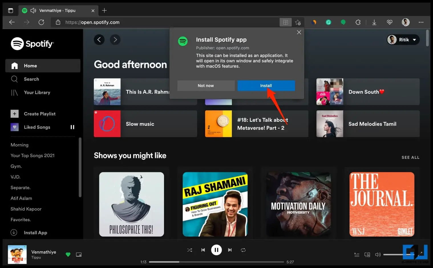This screenshot has height=268, width=433.
Task: Open the Let's Talk about Metaverse episode card
Action: tap(257, 124)
